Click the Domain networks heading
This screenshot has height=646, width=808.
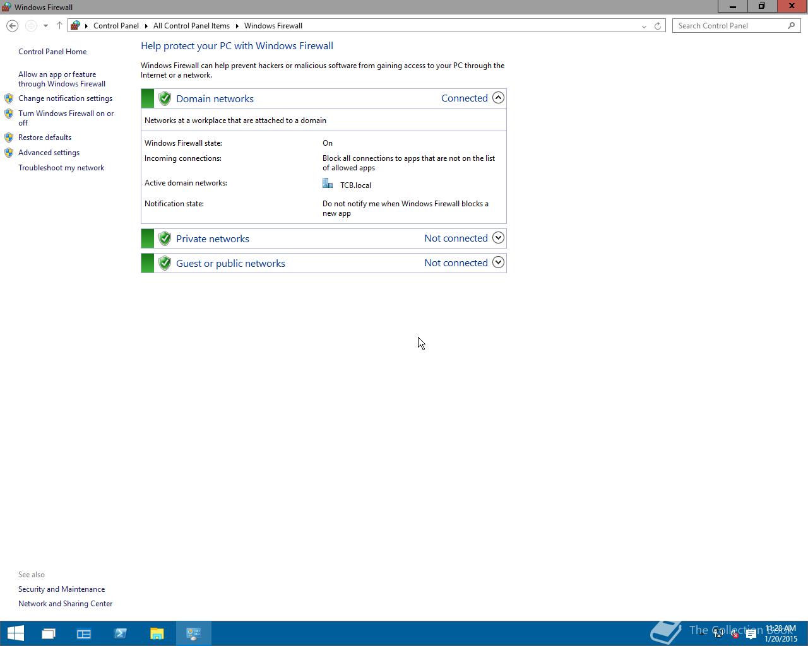click(x=215, y=98)
